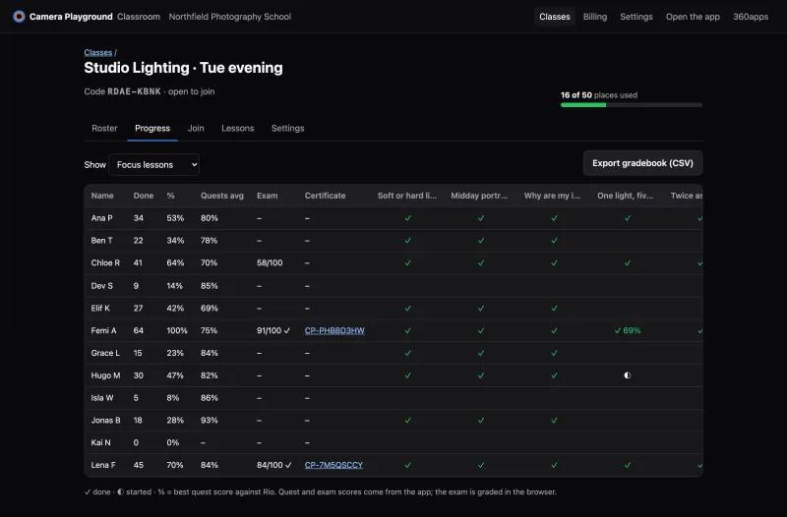Click Ana P's Soft or hard light checkmark

point(407,218)
